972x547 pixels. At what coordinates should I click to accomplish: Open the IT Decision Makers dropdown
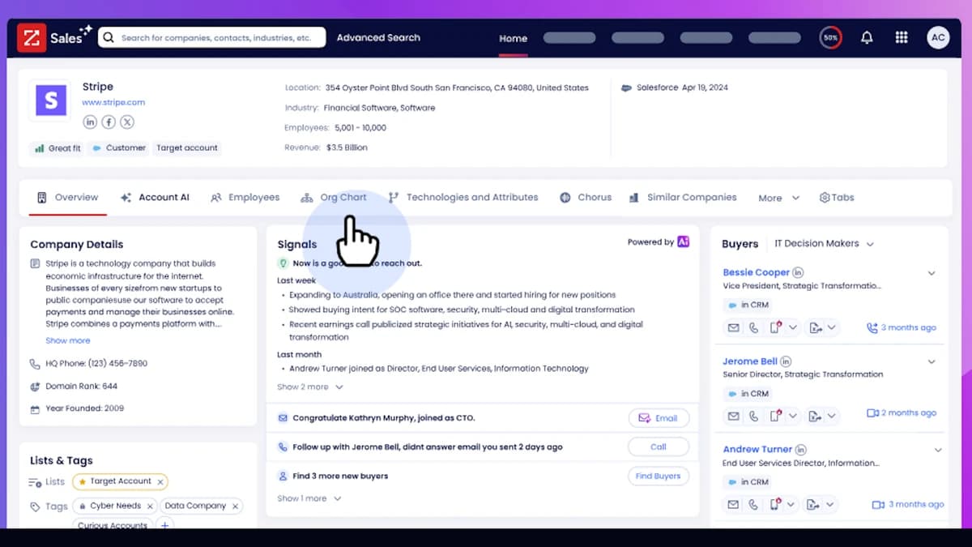point(824,243)
